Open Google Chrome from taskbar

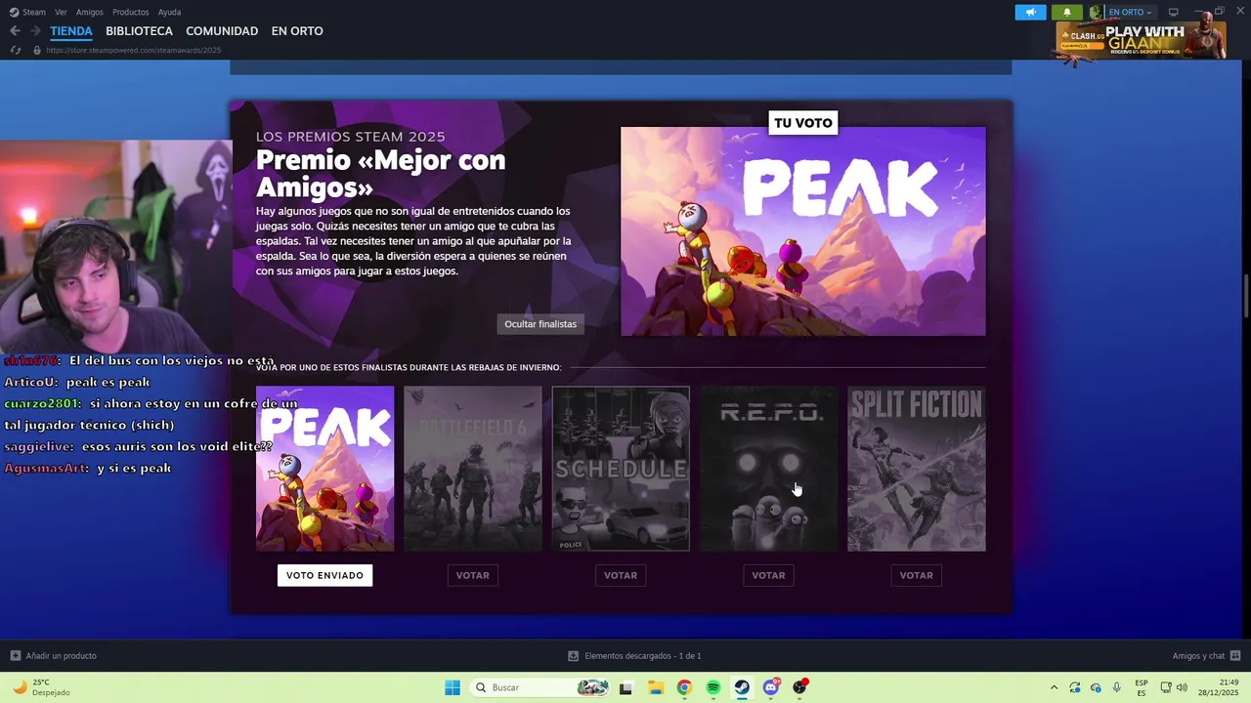pos(684,687)
